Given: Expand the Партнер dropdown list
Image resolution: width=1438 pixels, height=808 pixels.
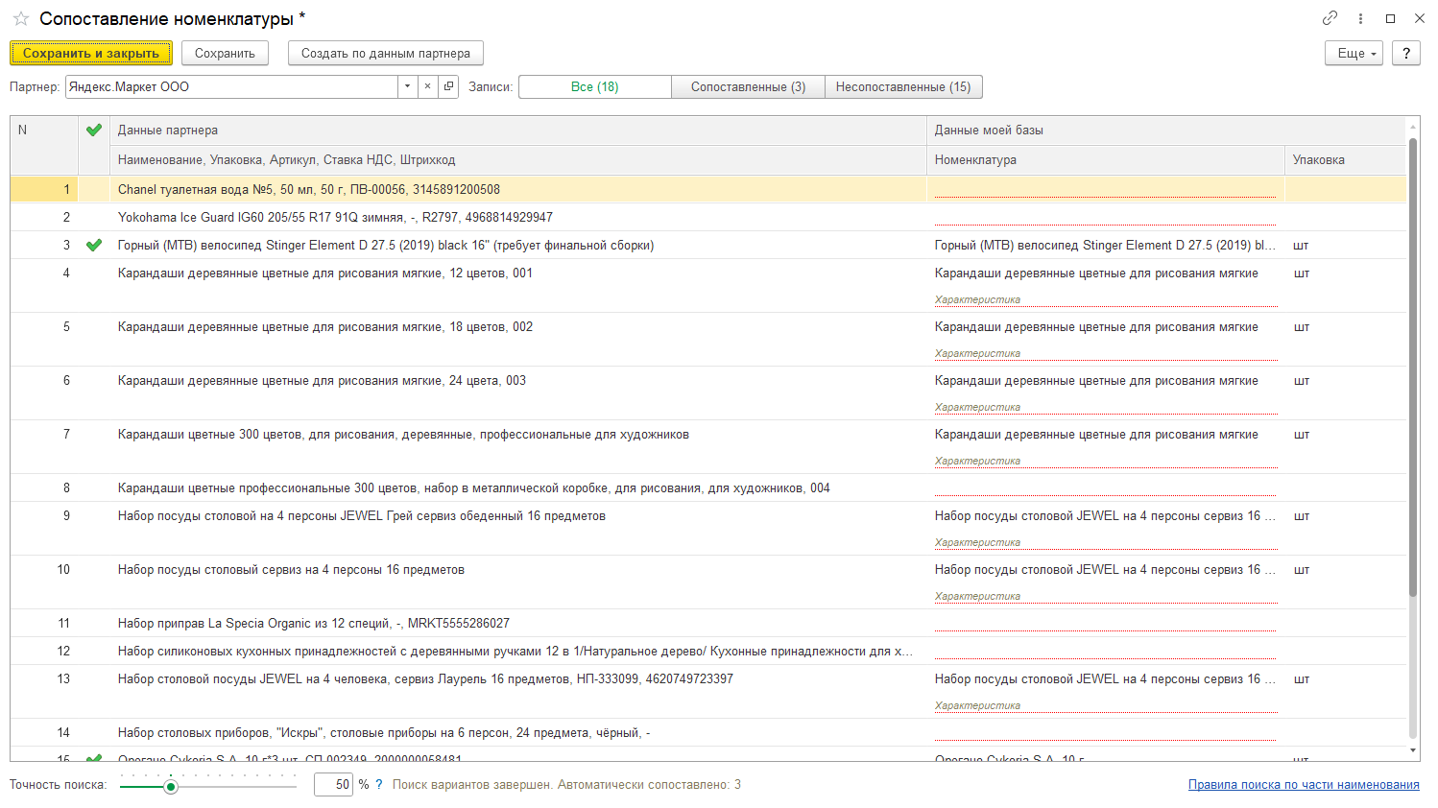Looking at the screenshot, I should point(408,86).
